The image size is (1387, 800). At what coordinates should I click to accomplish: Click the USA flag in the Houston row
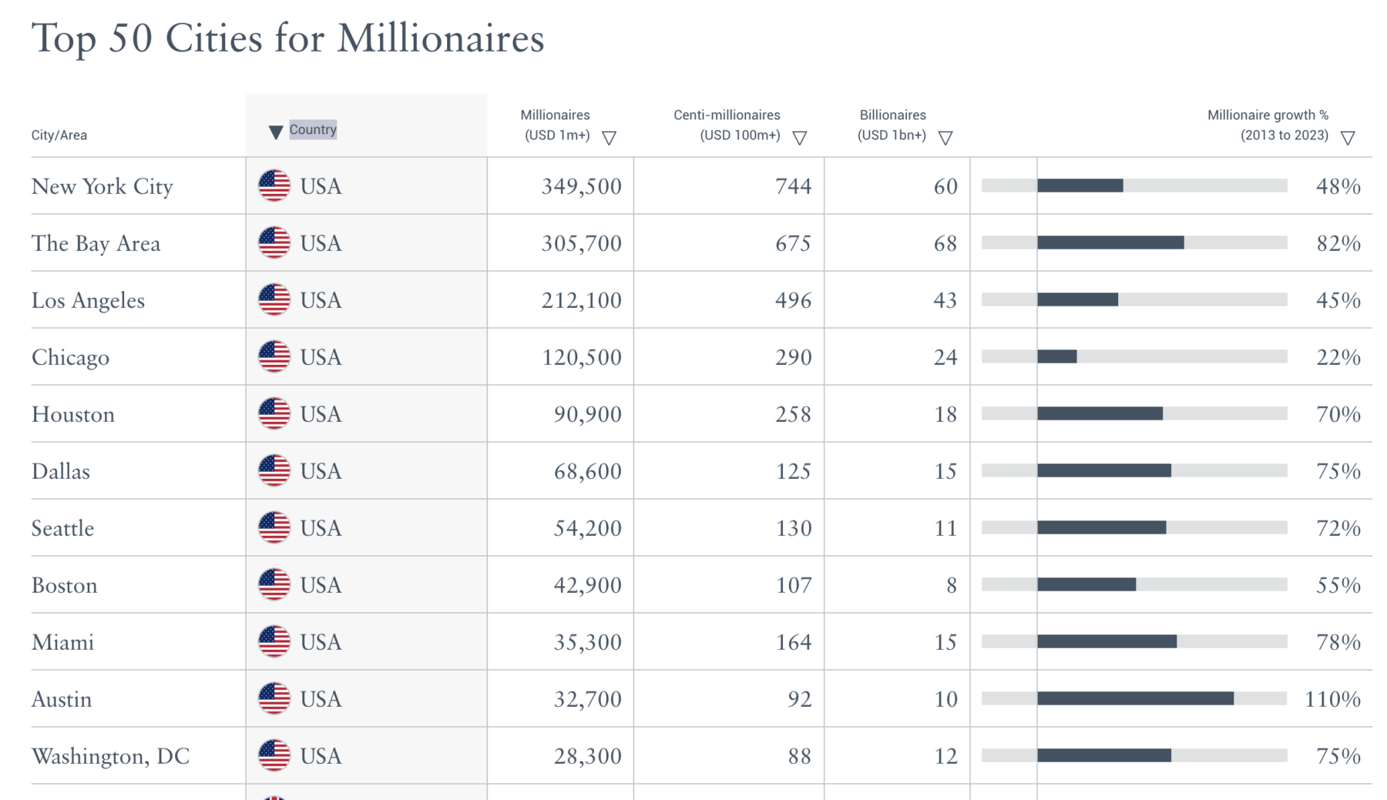tap(274, 413)
